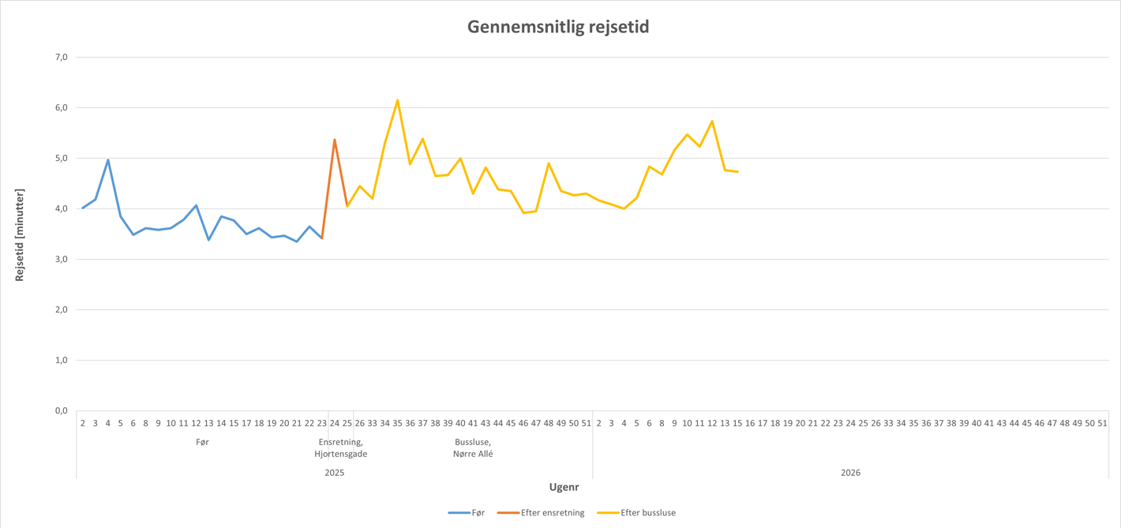Select the Rejsetid [minutter] vertical axis title
Image resolution: width=1121 pixels, height=528 pixels.
(x=20, y=235)
